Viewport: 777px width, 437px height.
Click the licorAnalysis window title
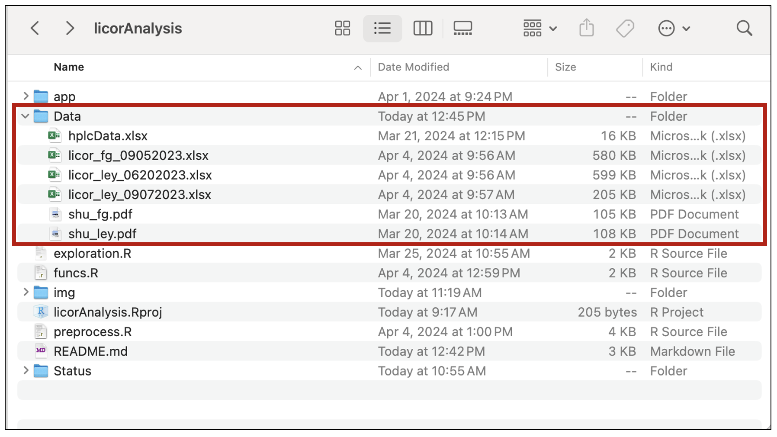pyautogui.click(x=138, y=29)
